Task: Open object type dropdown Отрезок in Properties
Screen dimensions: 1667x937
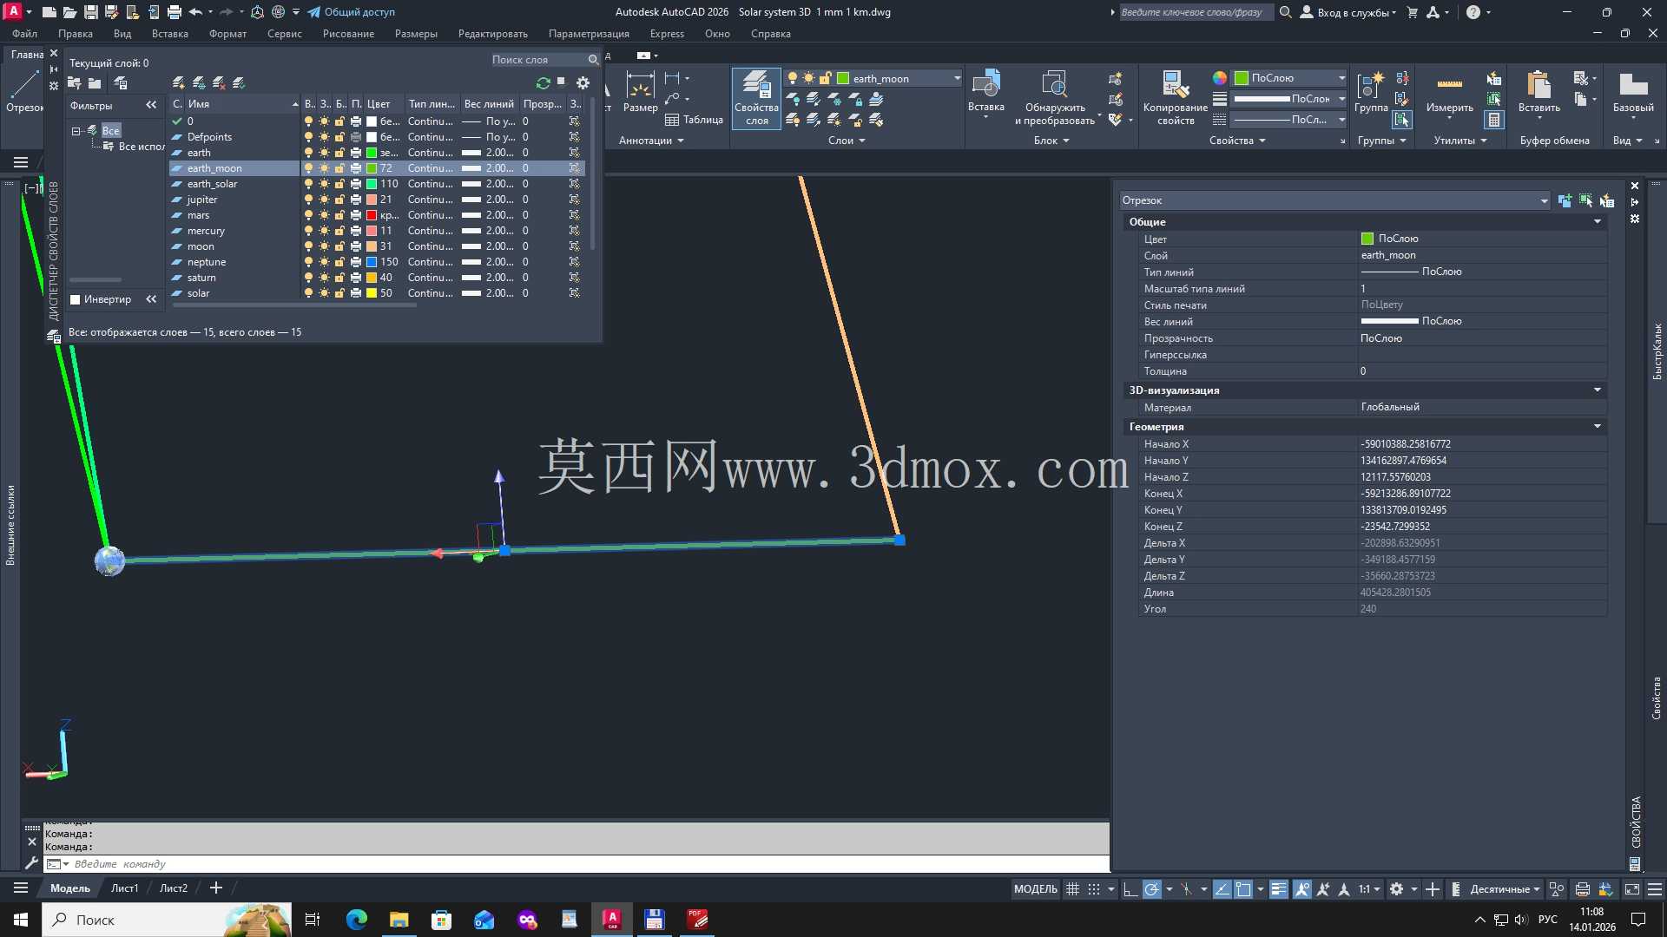Action: coord(1334,200)
